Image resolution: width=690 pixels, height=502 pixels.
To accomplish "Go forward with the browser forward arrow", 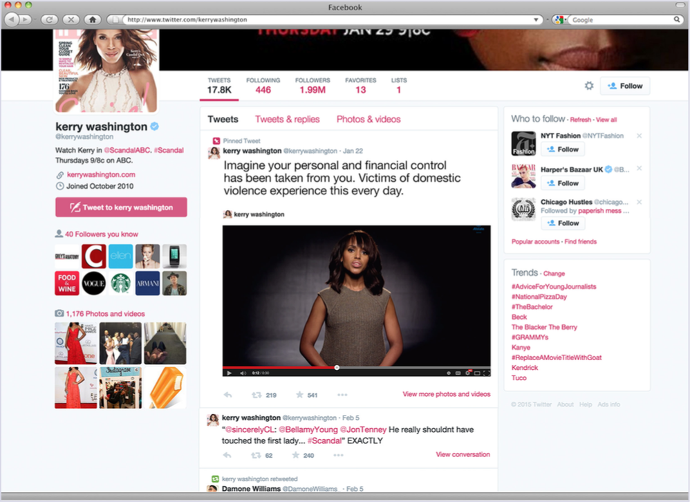I will [25, 19].
